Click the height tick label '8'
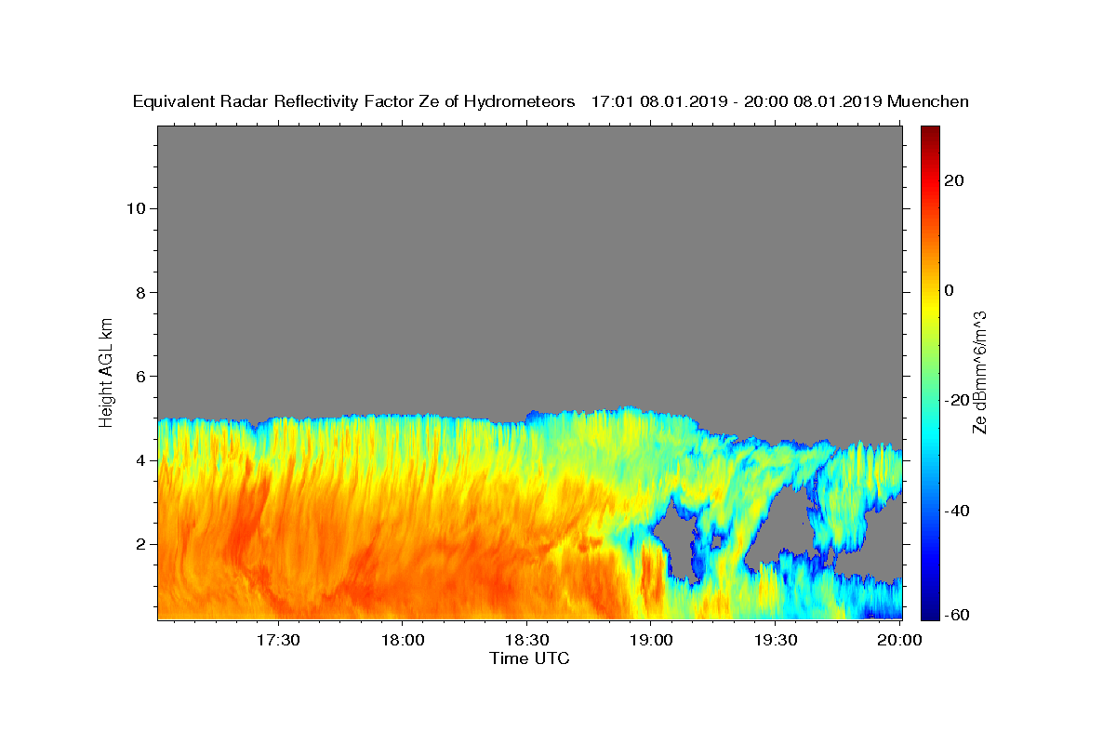 point(139,292)
